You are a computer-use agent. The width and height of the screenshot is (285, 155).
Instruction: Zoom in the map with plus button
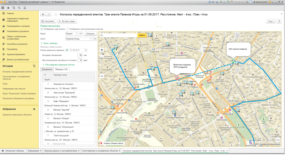[102, 50]
